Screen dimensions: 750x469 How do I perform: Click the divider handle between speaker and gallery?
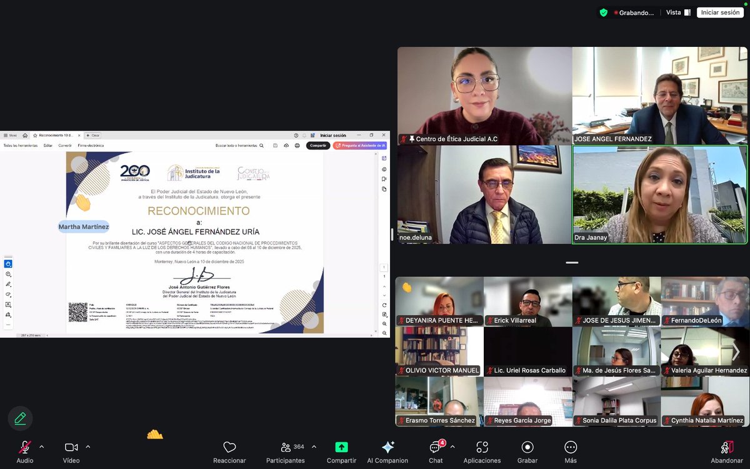coord(572,263)
